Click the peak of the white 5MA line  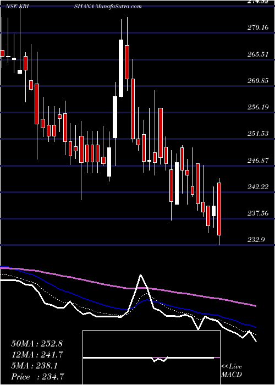coord(141,275)
